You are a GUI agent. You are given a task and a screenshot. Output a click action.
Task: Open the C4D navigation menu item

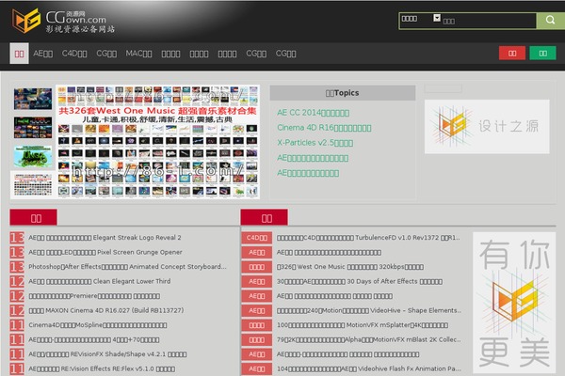tap(74, 54)
